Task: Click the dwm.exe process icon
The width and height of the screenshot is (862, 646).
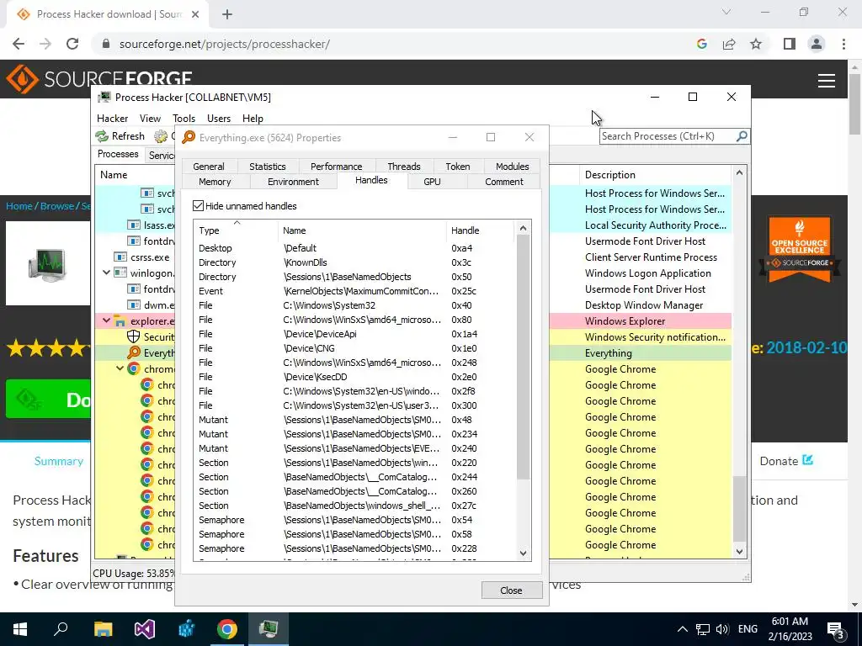Action: tap(134, 304)
